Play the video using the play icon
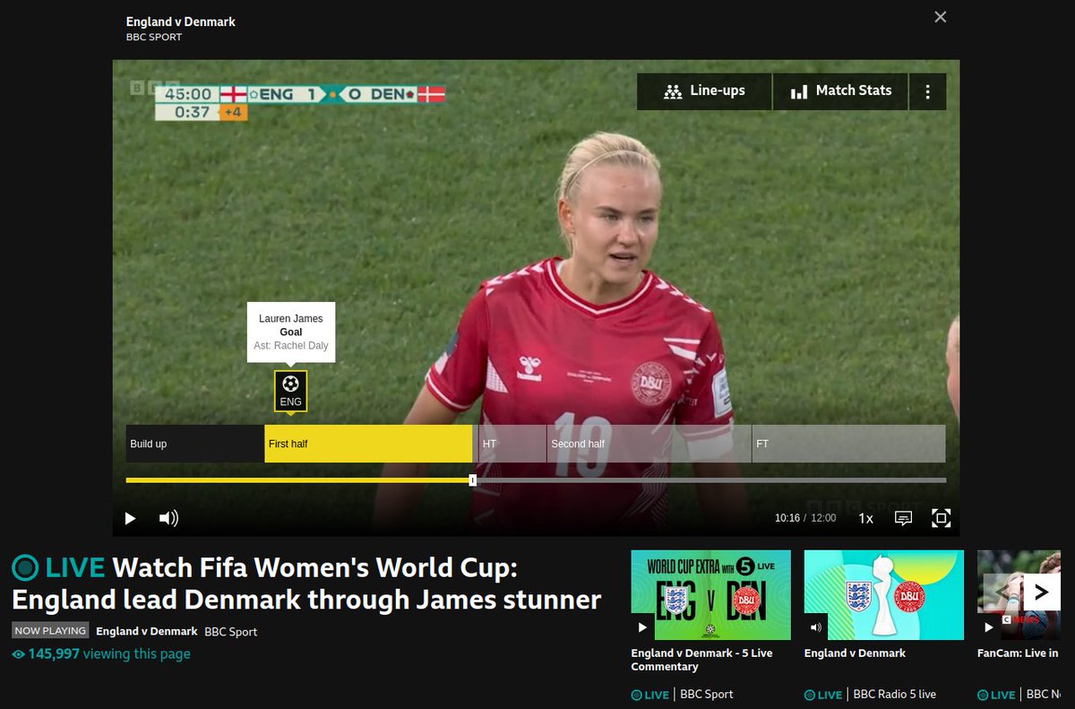This screenshot has width=1075, height=709. (x=130, y=518)
